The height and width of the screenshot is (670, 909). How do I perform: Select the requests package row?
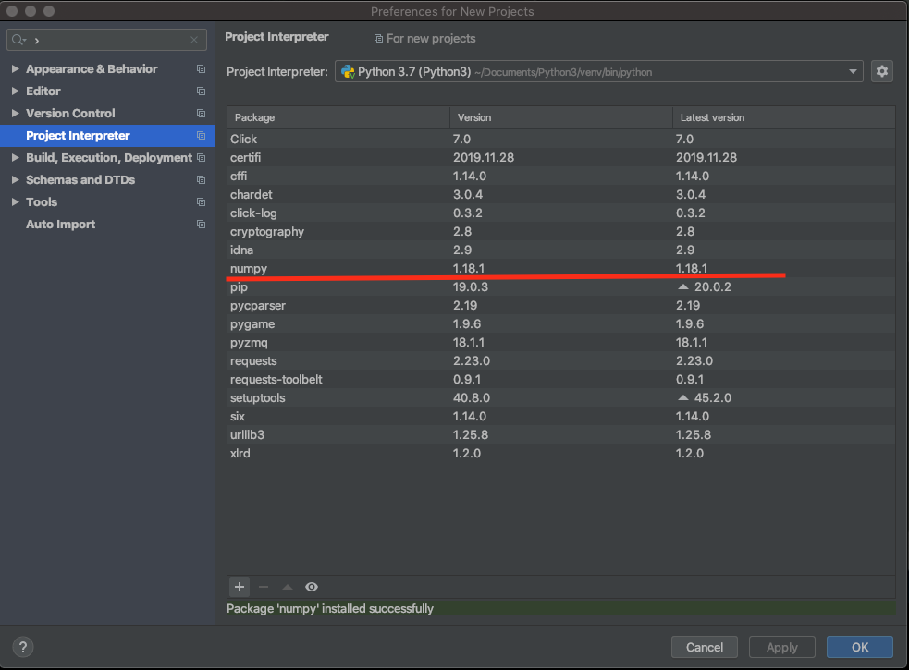561,361
